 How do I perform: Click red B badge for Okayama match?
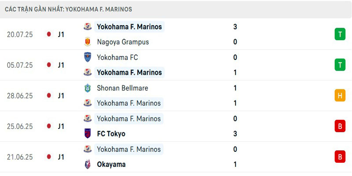tap(340, 157)
